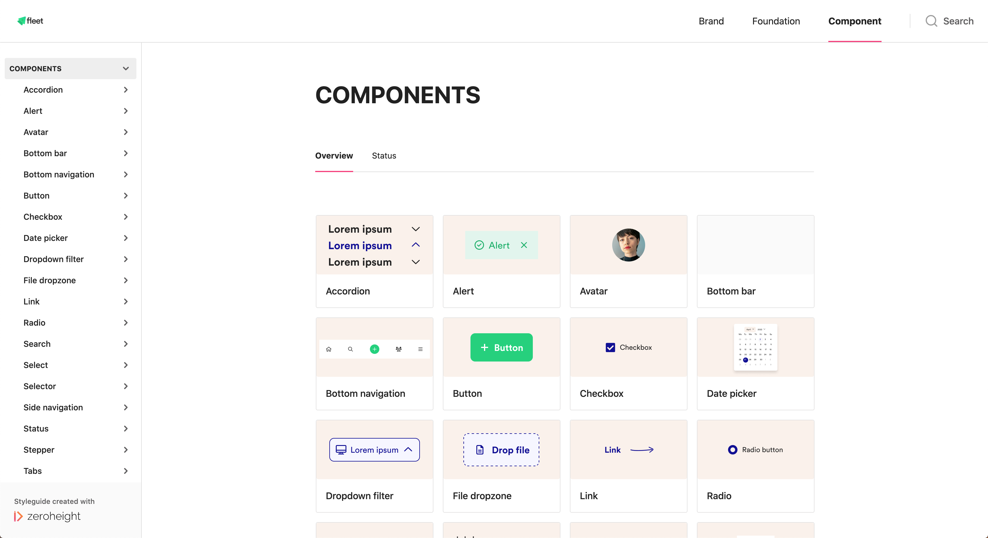The image size is (988, 538).
Task: Click 'Styleguide created with' footer text
Action: pyautogui.click(x=54, y=501)
